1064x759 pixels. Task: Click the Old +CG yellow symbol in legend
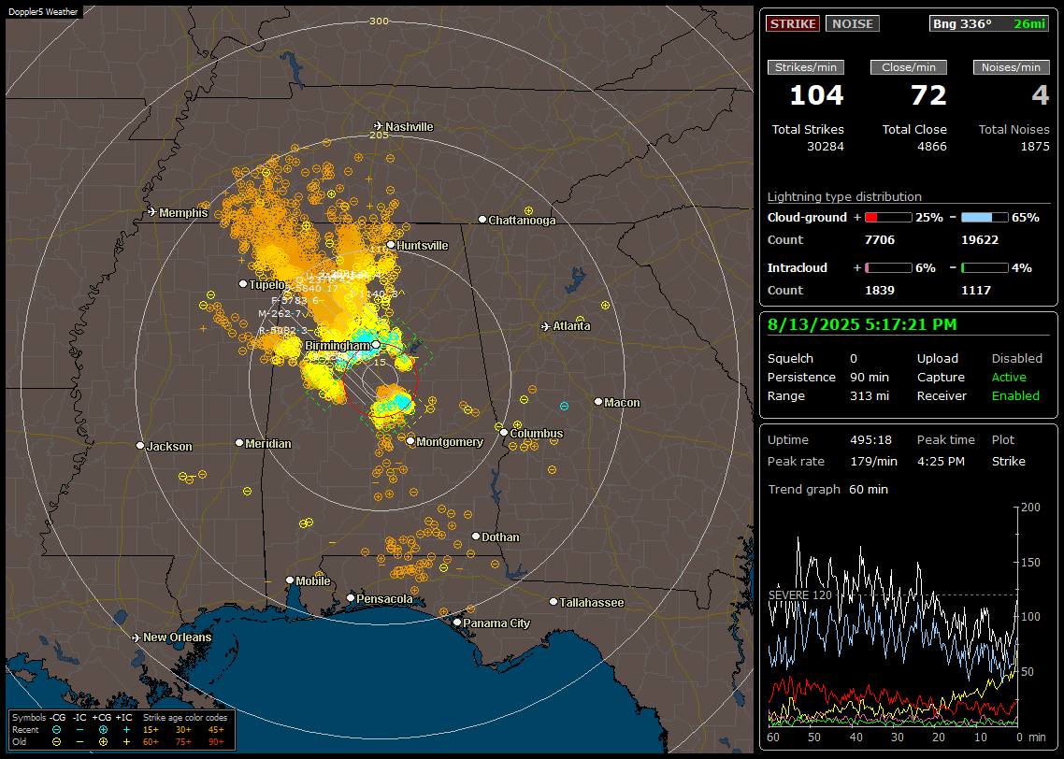(x=103, y=742)
